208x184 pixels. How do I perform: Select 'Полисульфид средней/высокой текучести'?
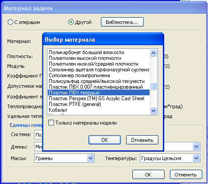tap(99, 81)
